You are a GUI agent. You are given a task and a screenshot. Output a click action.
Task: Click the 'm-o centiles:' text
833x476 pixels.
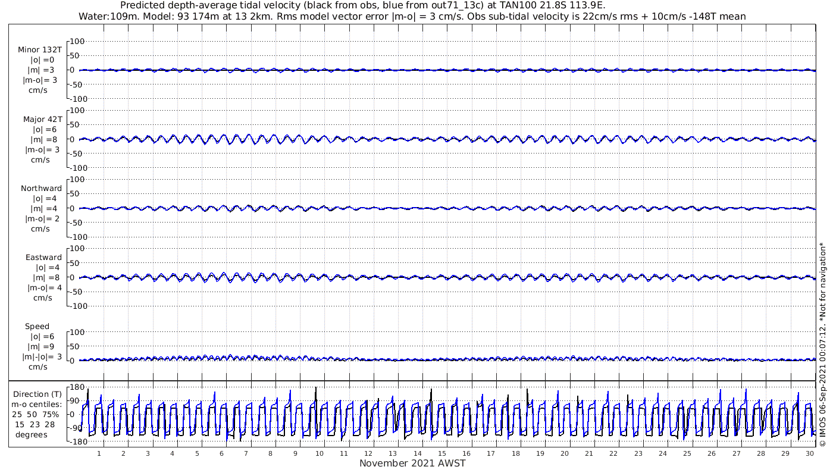(x=37, y=404)
